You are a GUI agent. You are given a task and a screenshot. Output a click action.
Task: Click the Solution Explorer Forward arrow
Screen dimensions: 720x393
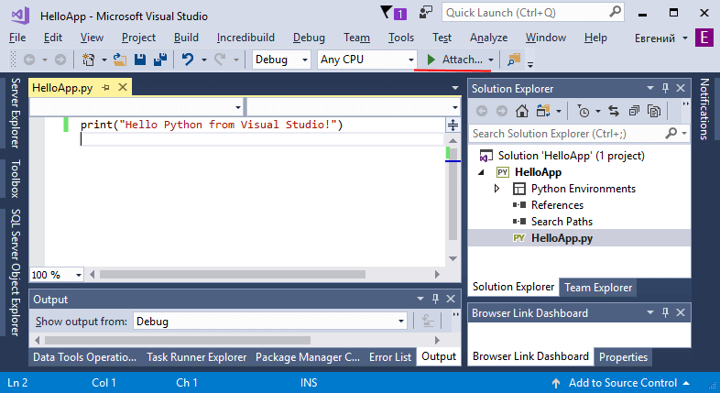(x=502, y=111)
